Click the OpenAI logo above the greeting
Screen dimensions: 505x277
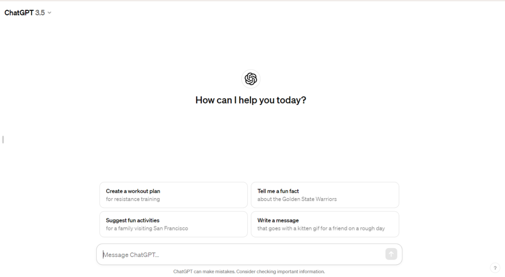(251, 79)
